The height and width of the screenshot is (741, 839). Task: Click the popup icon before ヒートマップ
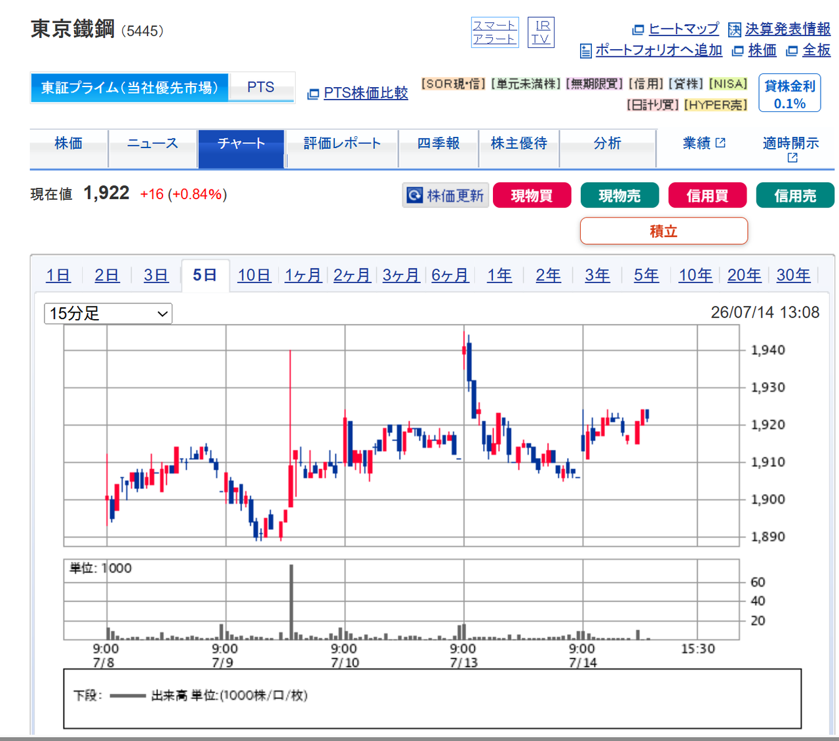(x=638, y=29)
